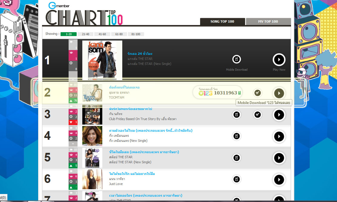Select the SONG TOP 100 tab
This screenshot has width=337, height=202.
click(222, 21)
